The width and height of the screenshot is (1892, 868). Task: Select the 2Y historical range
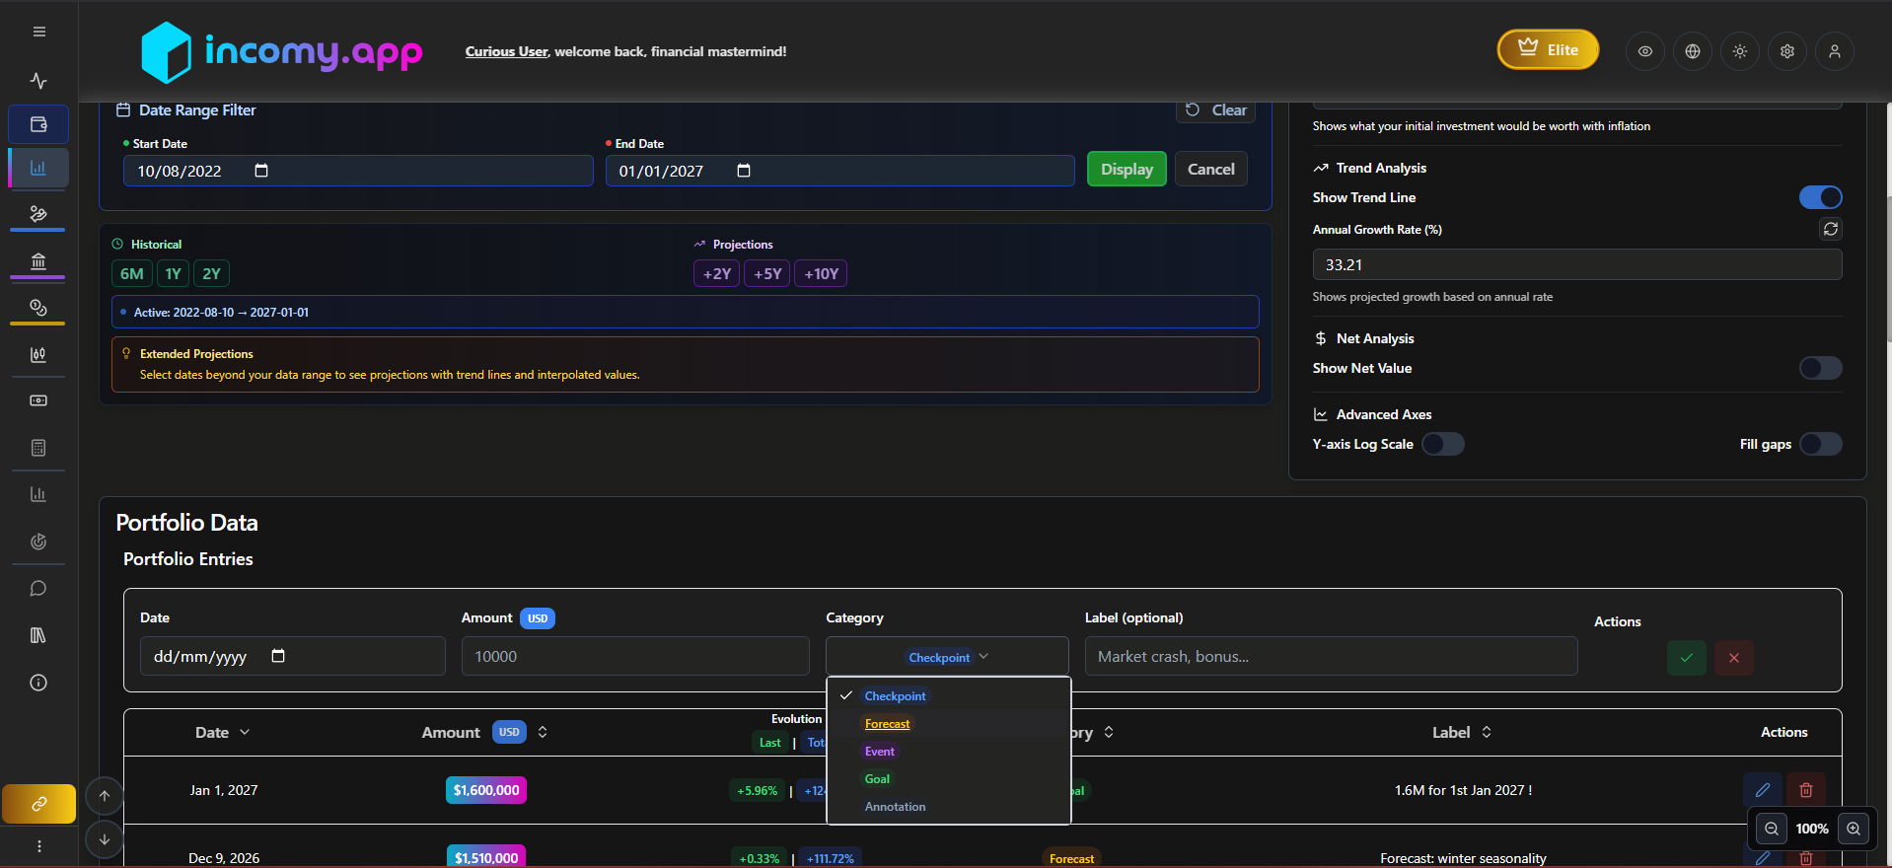[211, 273]
